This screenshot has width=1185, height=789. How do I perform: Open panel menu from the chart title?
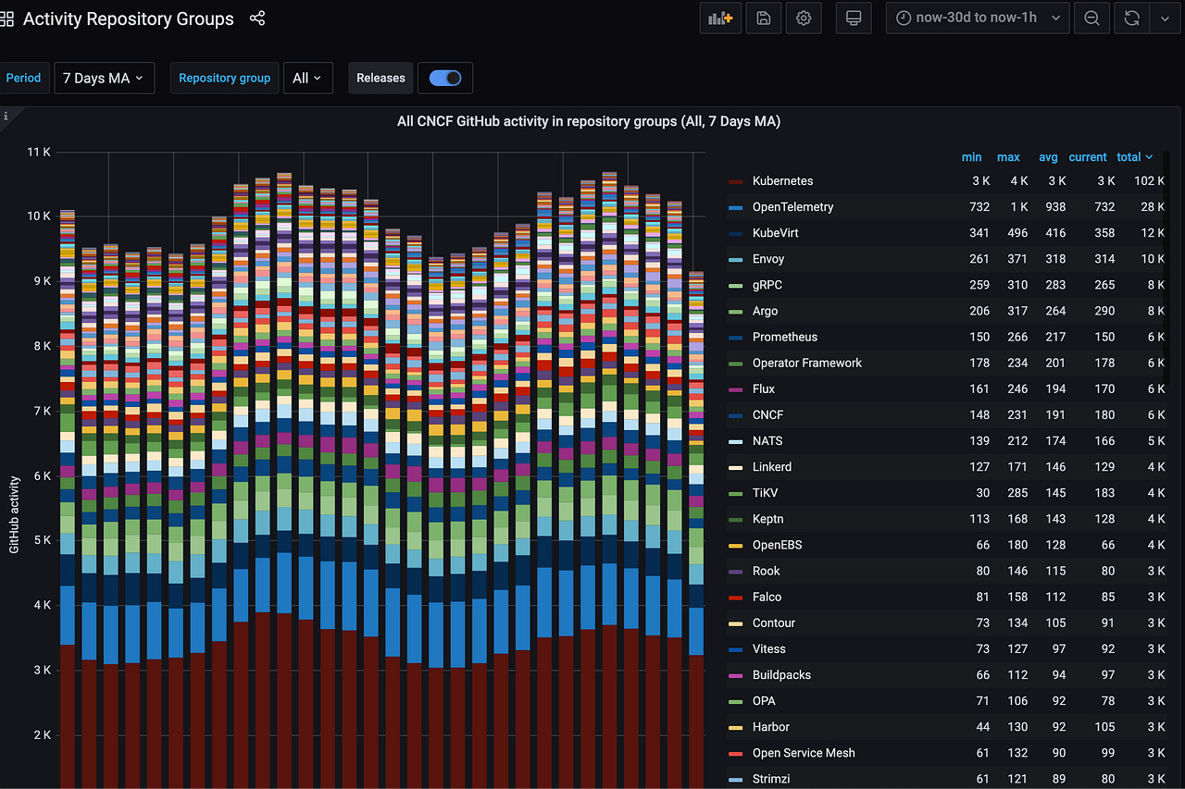(589, 121)
